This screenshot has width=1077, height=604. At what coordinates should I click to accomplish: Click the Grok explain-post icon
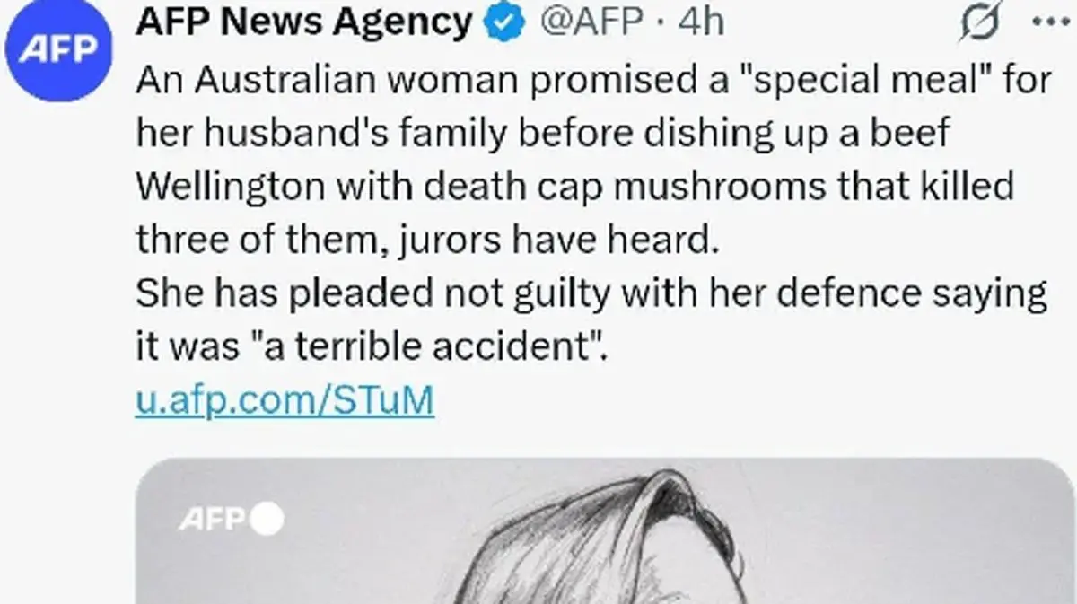(x=980, y=22)
